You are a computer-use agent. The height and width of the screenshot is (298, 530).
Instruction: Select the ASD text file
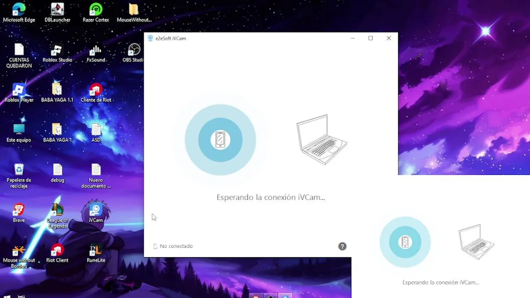pos(96,133)
